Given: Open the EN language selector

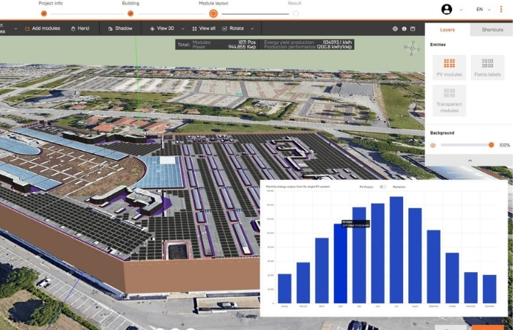Looking at the screenshot, I should 481,10.
